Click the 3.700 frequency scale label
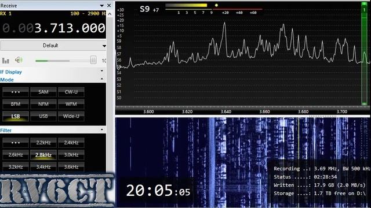The image size is (371, 208). pos(341,112)
